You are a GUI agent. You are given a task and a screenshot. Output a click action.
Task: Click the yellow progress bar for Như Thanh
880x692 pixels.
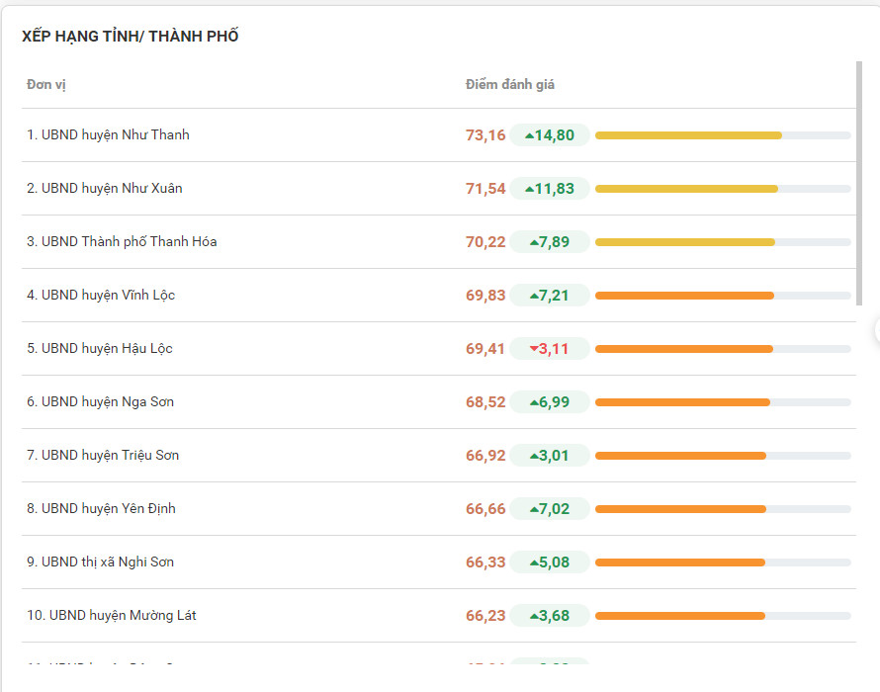(688, 135)
